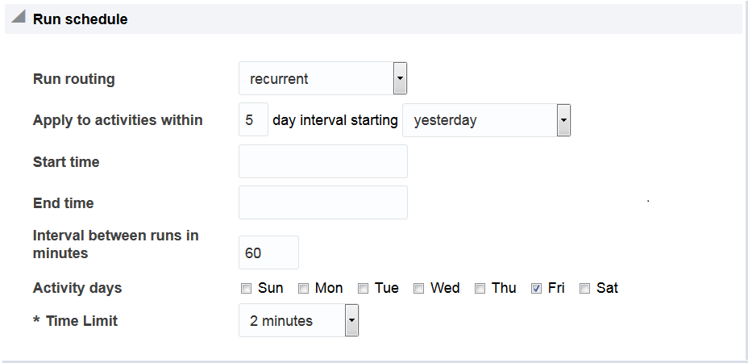Uncheck the Fri activity day checkbox
Screen dimensions: 748x363
[537, 289]
